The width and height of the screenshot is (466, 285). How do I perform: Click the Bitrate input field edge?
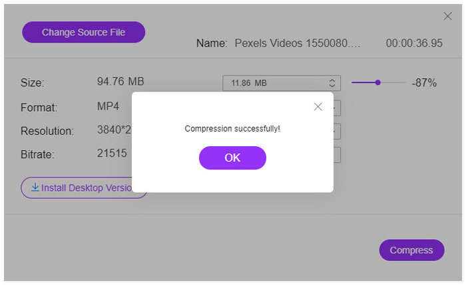coord(337,155)
